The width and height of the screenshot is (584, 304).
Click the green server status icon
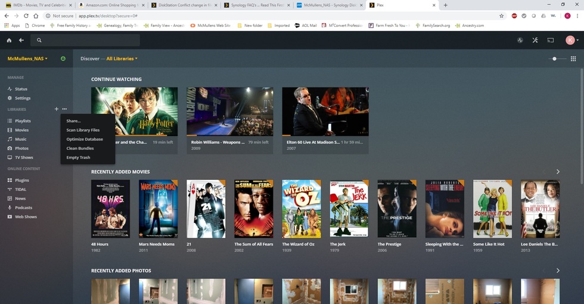(63, 58)
